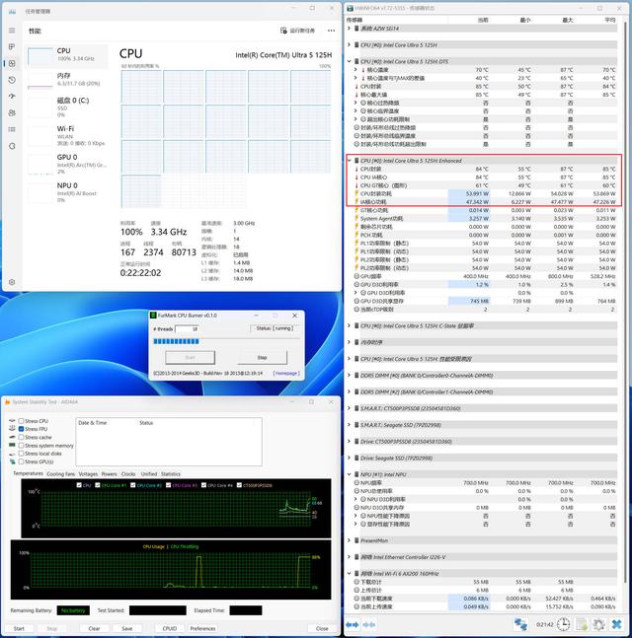Click FurMark blue progress bar
Screen dimensions: 632x638
click(176, 341)
